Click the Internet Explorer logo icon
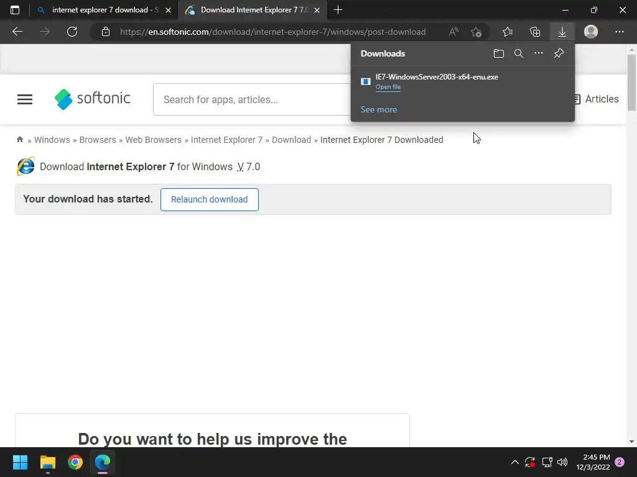637x477 pixels. tap(26, 166)
